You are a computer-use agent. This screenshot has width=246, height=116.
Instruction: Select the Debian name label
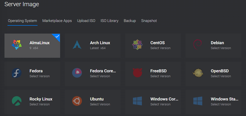point(217,43)
